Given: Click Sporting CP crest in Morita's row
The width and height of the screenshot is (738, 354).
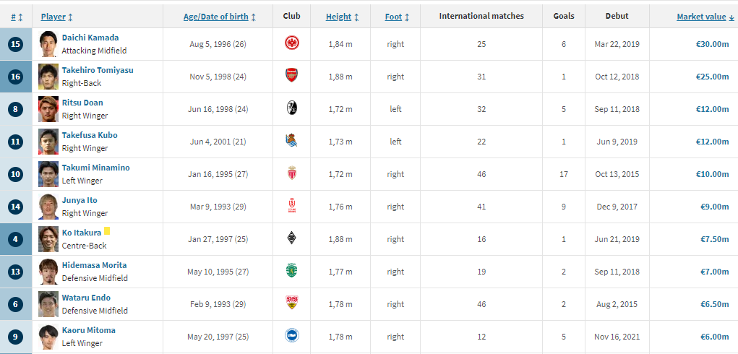Looking at the screenshot, I should 292,272.
